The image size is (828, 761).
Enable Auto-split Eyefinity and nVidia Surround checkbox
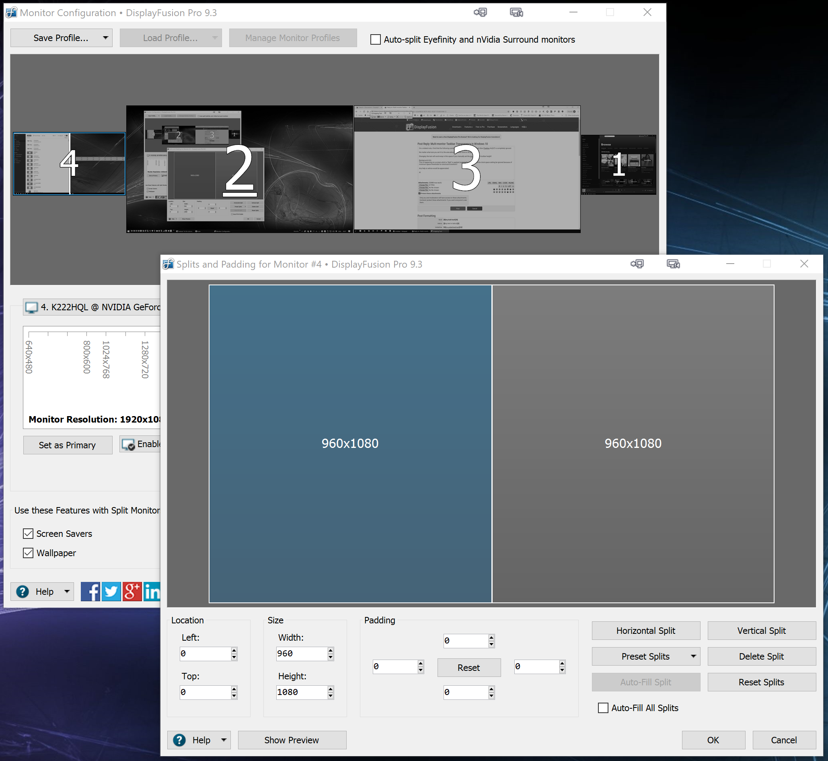point(375,39)
